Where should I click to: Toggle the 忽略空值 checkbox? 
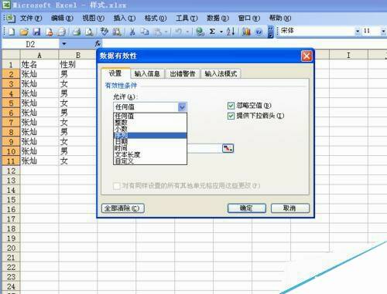(231, 106)
